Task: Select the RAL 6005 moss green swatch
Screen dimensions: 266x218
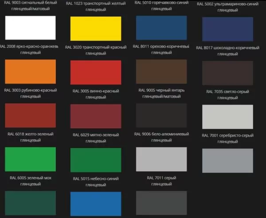Action: click(x=30, y=204)
